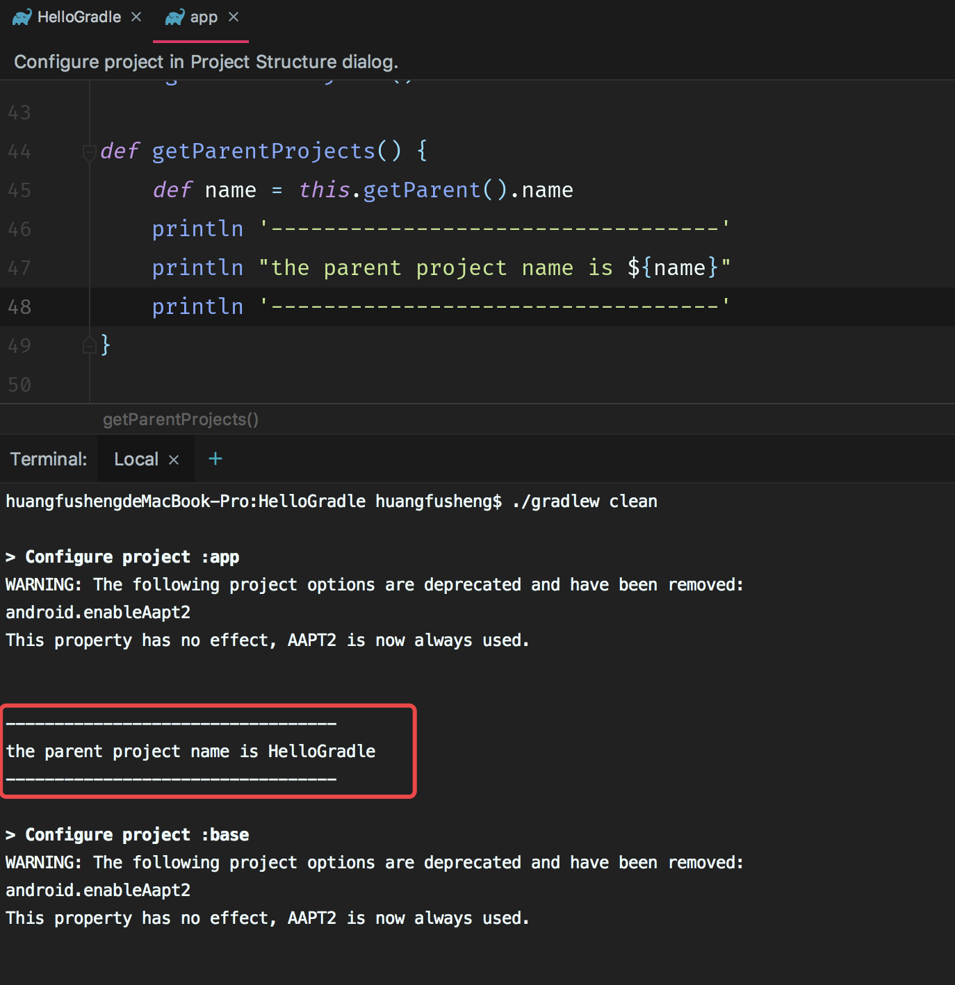Image resolution: width=955 pixels, height=985 pixels.
Task: Click 'android.enableAapt2' under Configure project :app
Action: pyautogui.click(x=98, y=613)
